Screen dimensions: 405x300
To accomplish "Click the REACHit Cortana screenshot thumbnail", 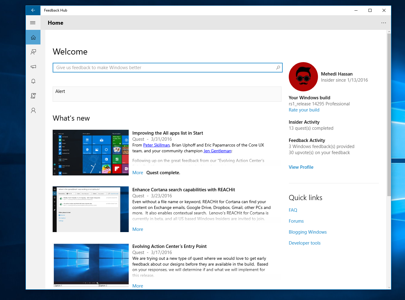I will tap(91, 209).
